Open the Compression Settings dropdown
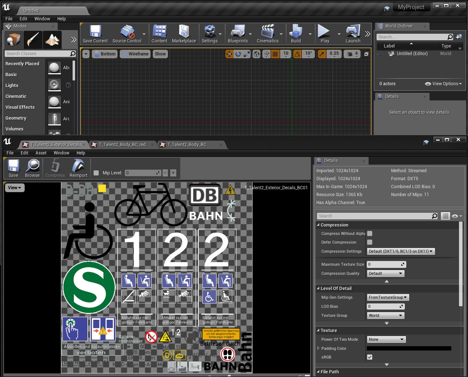468x377 pixels. point(401,251)
